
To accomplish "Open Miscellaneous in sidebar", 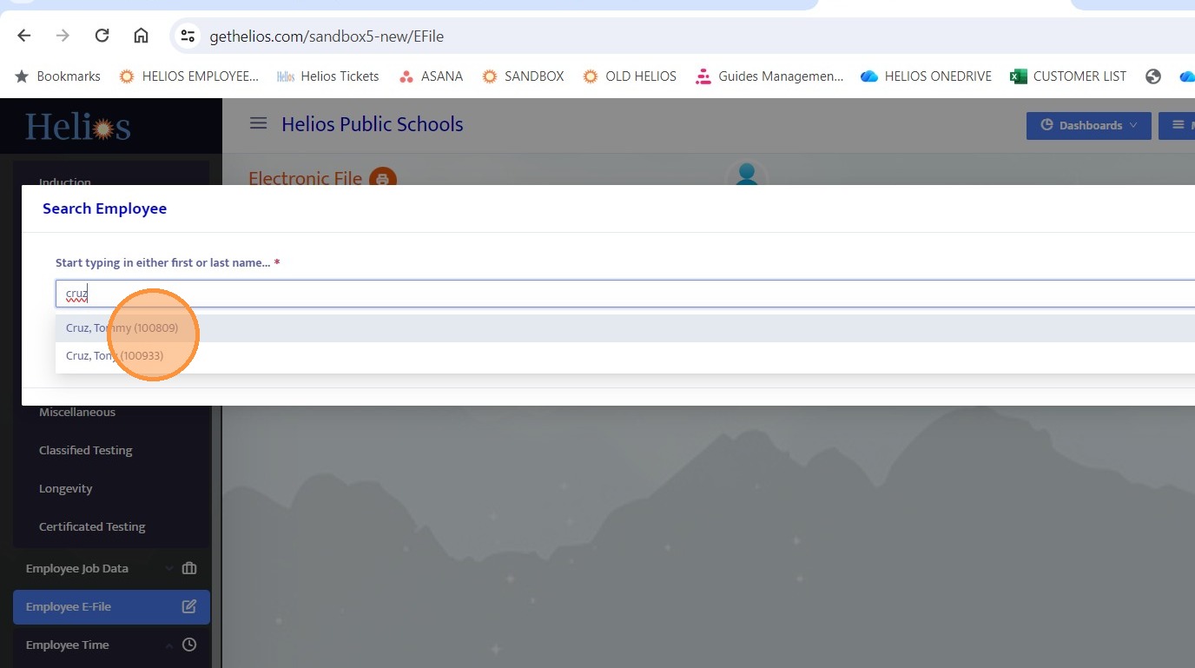I will tap(77, 413).
